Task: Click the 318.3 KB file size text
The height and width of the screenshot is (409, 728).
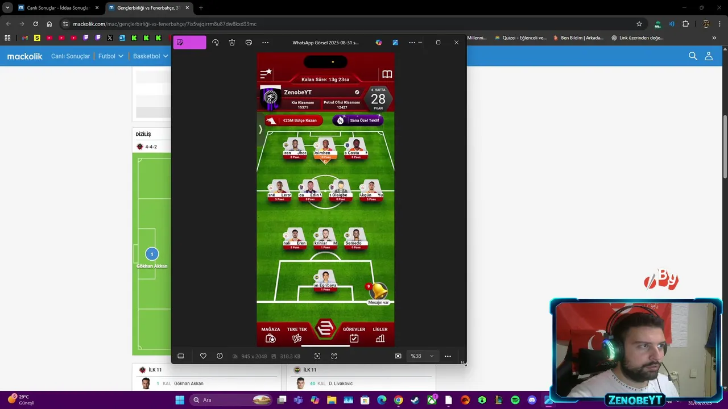Action: [x=290, y=356]
